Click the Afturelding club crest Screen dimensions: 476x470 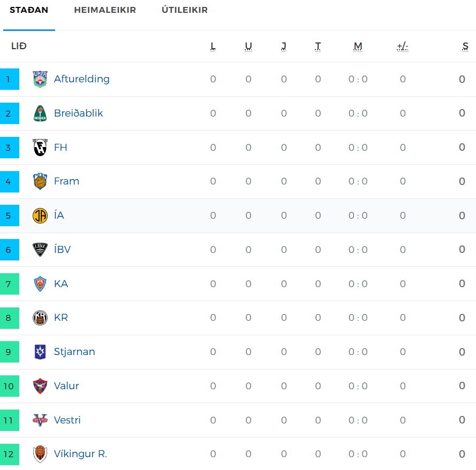[x=40, y=79]
